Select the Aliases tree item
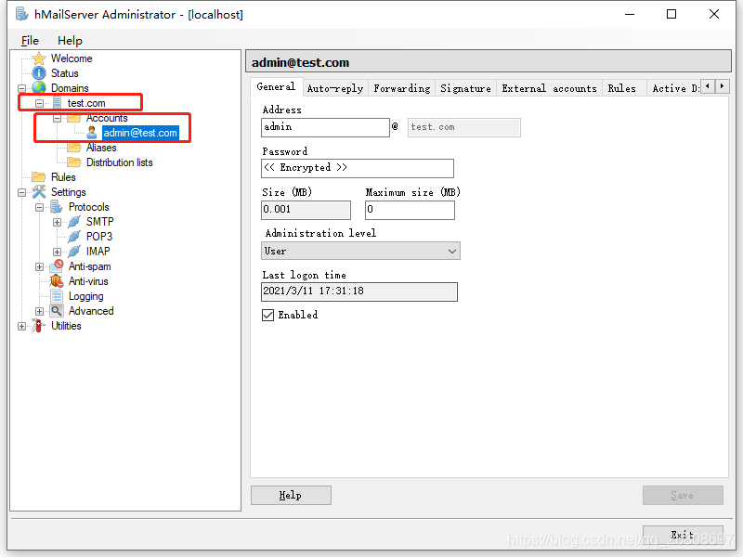Screen dimensions: 743x557 click(101, 148)
